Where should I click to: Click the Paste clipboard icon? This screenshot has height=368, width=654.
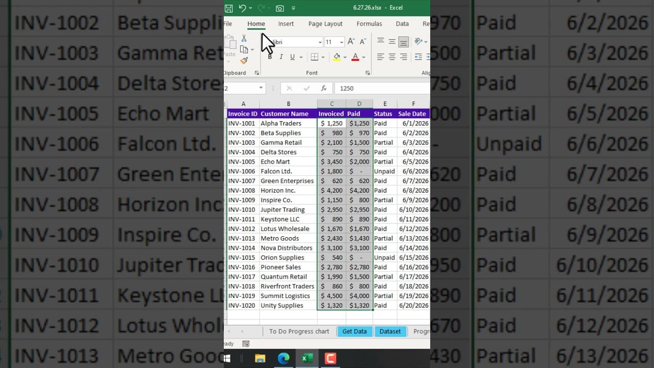pos(229,42)
